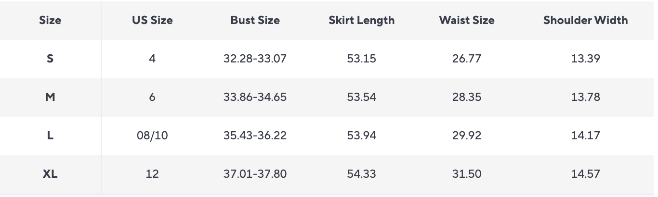Image resolution: width=658 pixels, height=197 pixels.
Task: Select the S size row label
Action: point(50,59)
